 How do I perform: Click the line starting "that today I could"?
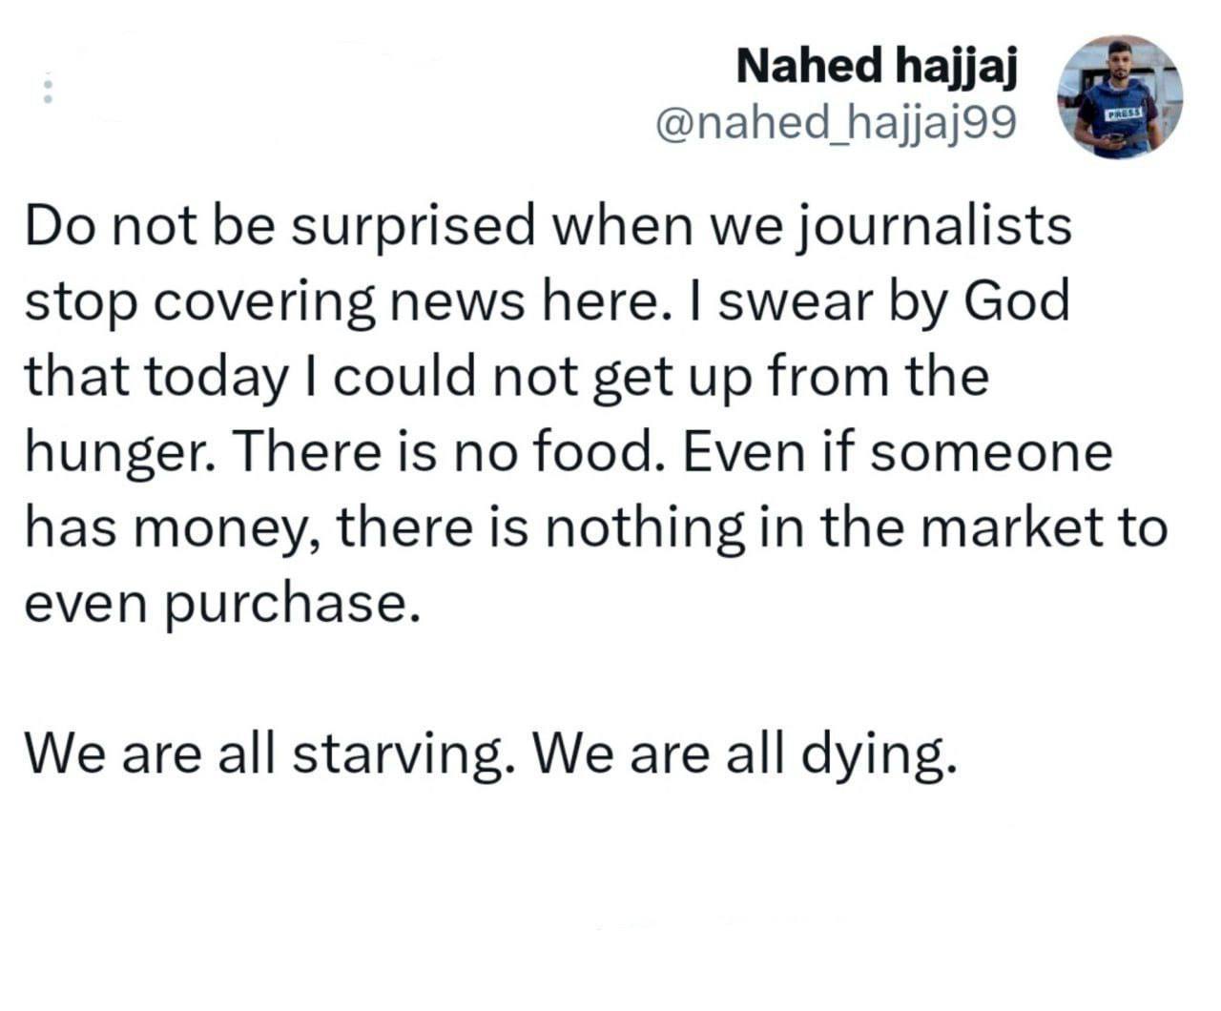coord(506,376)
